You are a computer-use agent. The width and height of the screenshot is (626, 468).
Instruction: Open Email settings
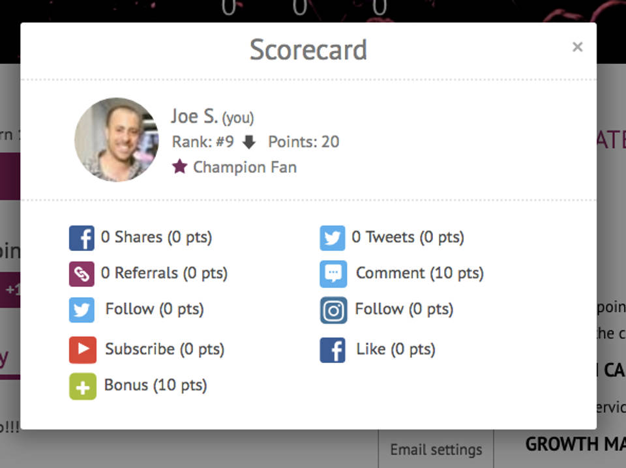(436, 450)
